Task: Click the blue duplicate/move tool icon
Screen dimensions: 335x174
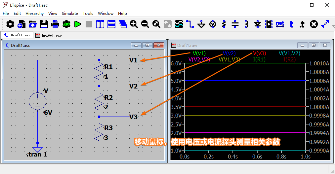Action: pyautogui.click(x=325, y=24)
